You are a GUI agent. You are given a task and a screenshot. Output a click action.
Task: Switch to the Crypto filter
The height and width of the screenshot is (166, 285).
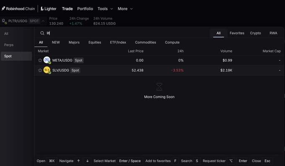pos(255,33)
